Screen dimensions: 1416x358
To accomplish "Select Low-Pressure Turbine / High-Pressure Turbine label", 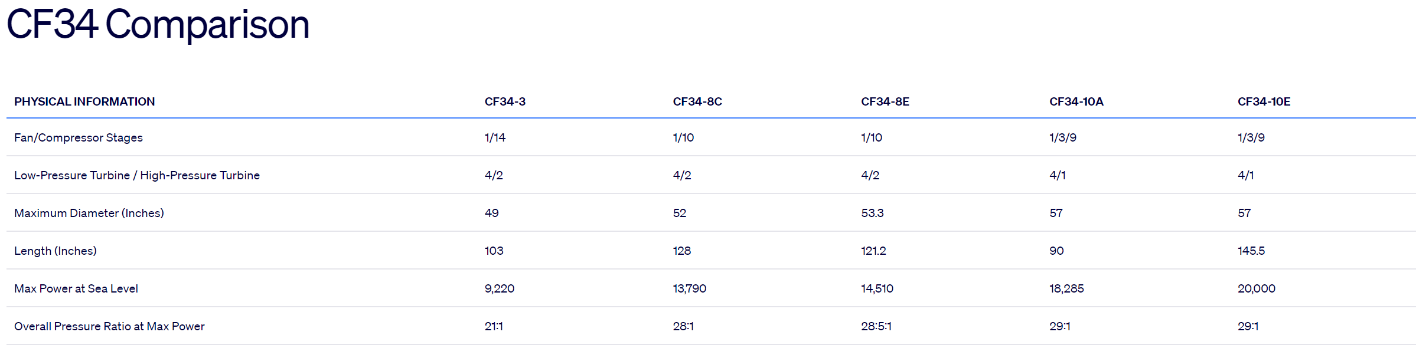I will click(x=137, y=175).
